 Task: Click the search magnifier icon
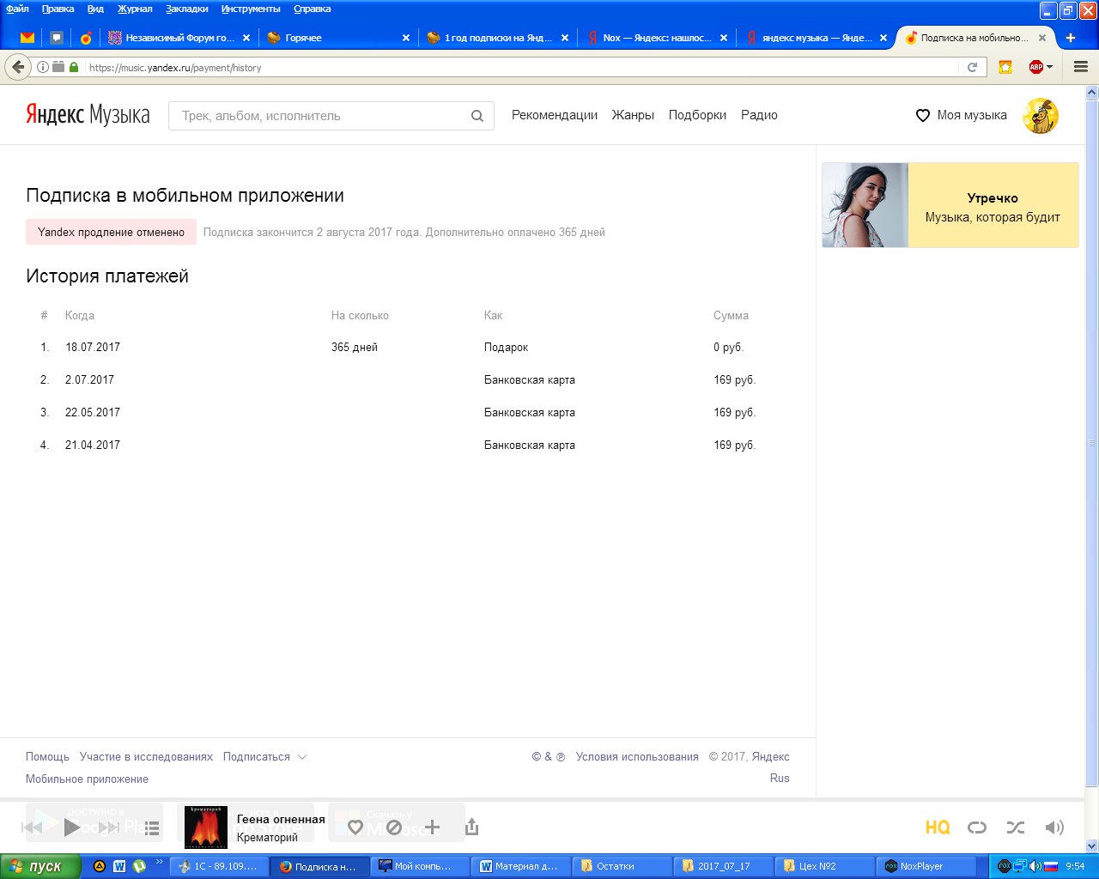pyautogui.click(x=477, y=116)
